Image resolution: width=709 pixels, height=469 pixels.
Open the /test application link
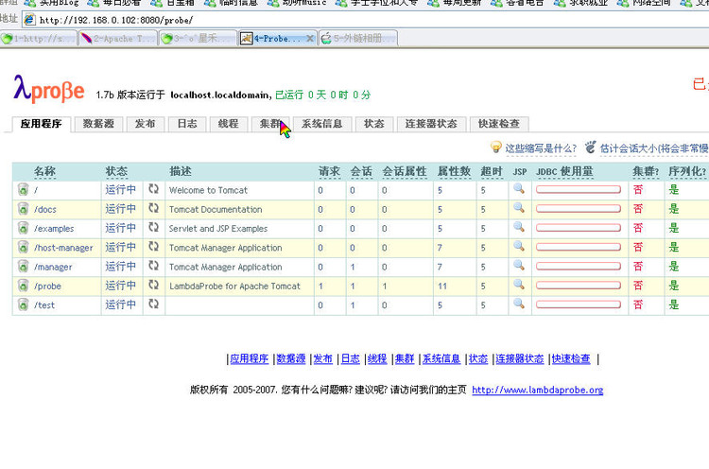44,305
